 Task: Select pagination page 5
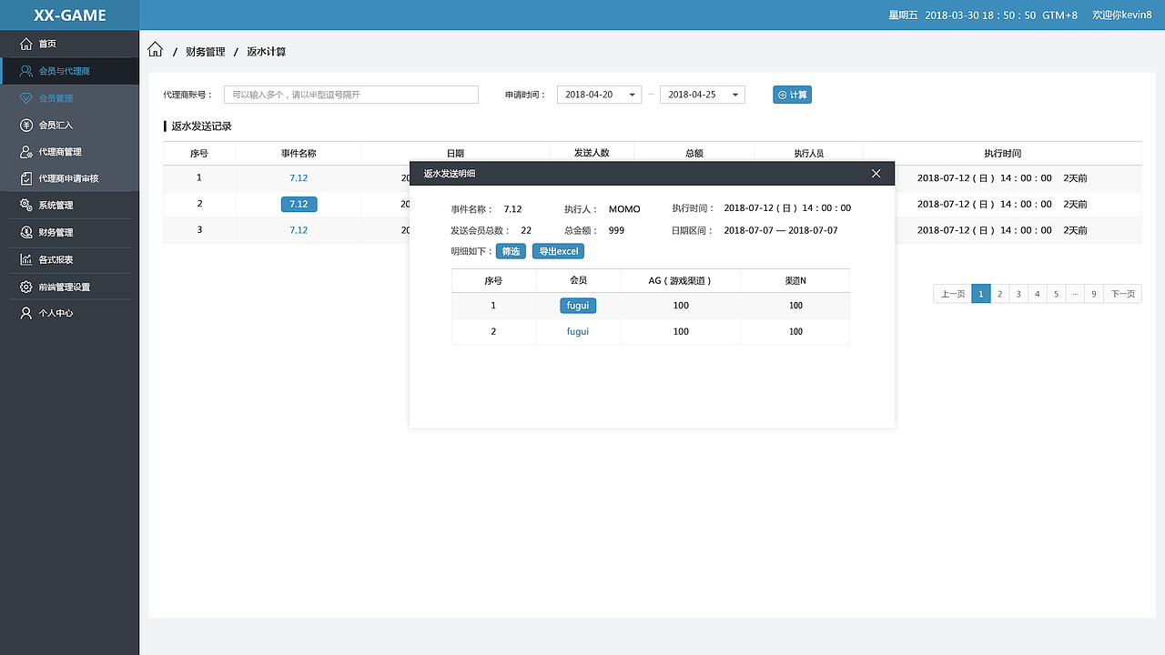[1056, 294]
